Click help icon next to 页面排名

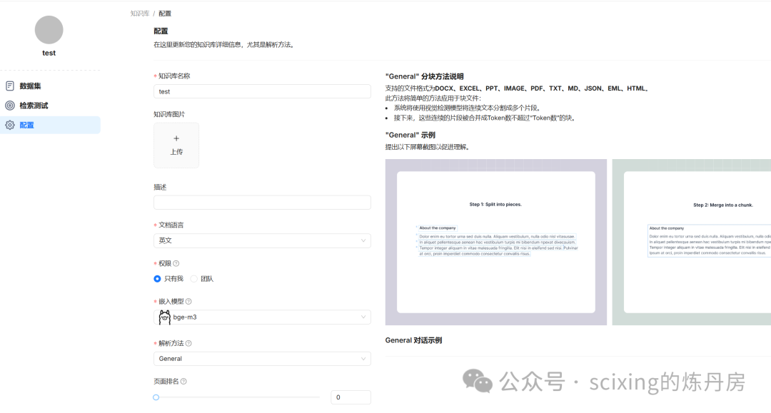tap(183, 382)
